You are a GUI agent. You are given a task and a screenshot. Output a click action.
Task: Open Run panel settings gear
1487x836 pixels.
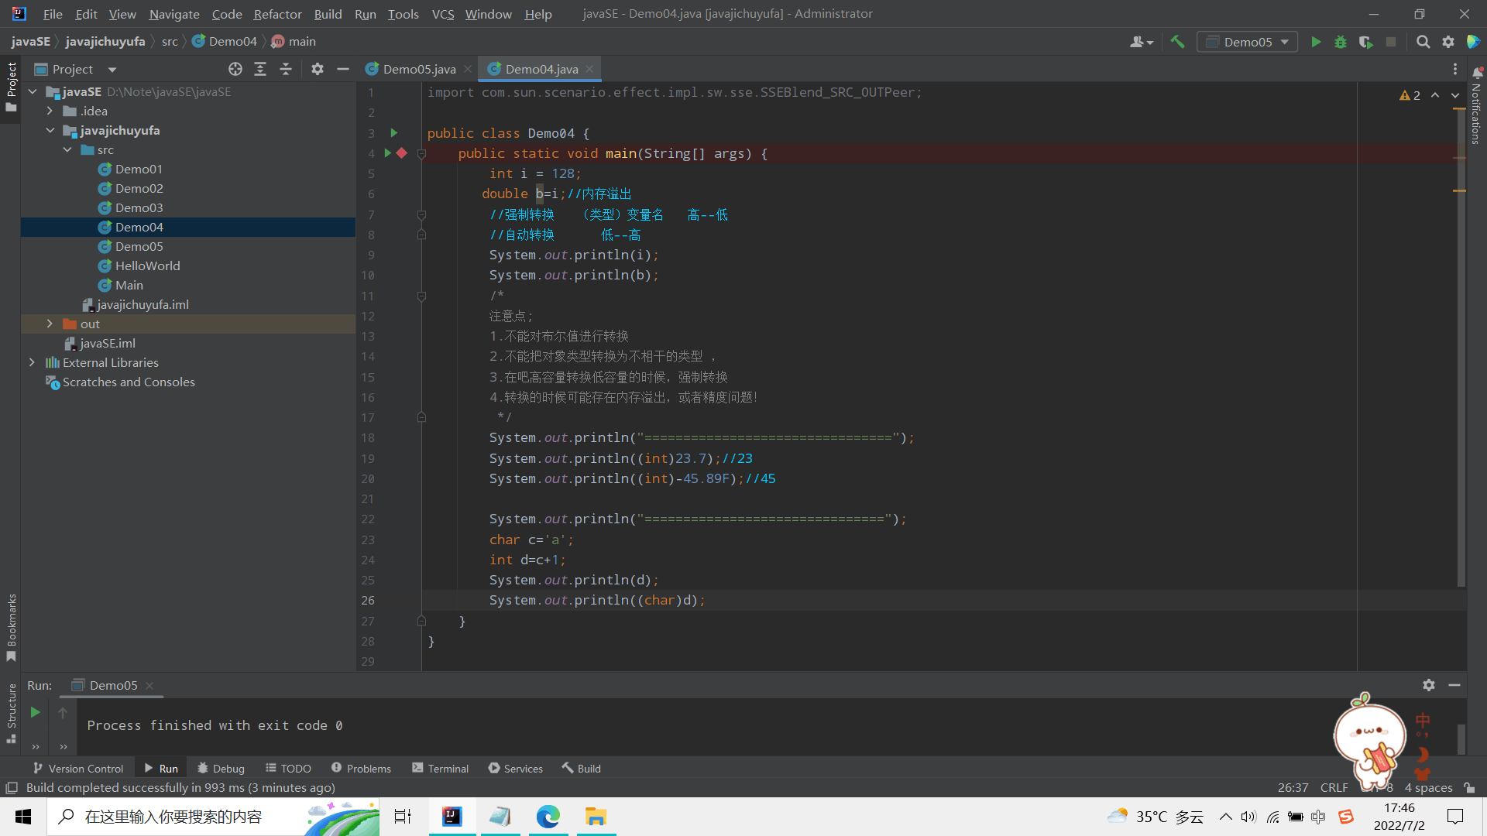[x=1429, y=685]
